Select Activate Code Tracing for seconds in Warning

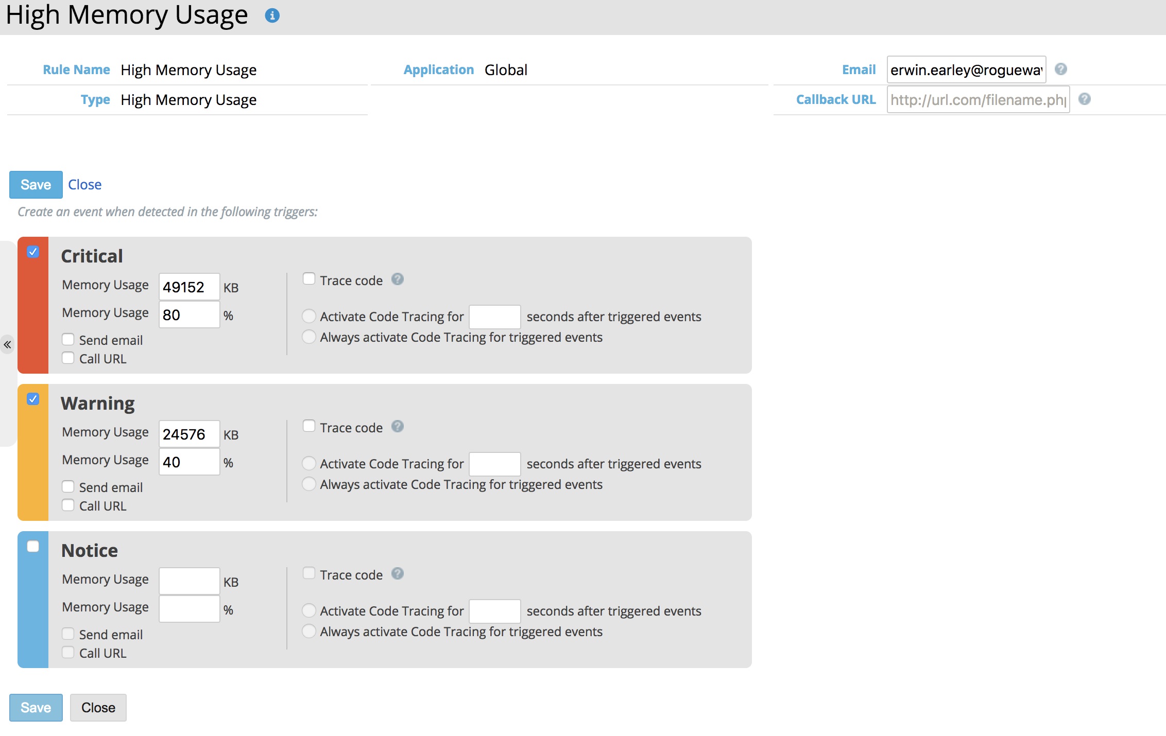point(308,463)
